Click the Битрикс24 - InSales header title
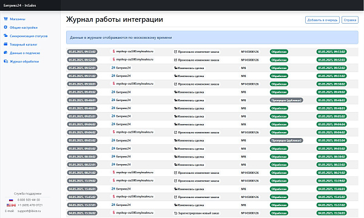 pyautogui.click(x=20, y=5)
